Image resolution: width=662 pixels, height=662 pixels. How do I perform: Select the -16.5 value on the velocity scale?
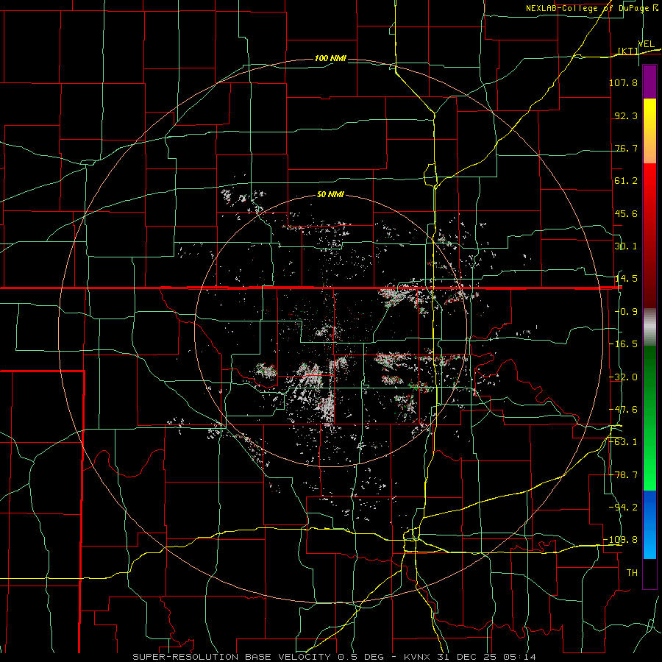click(x=623, y=344)
